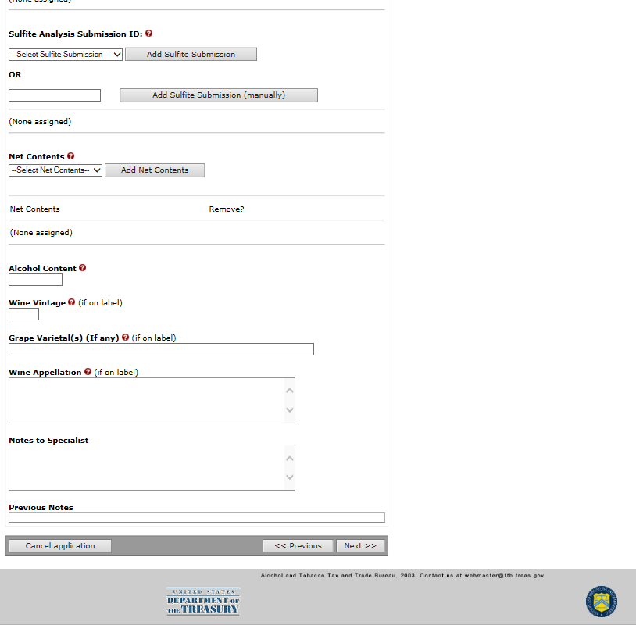This screenshot has width=636, height=625.
Task: Open help icon for Alcohol Content
Action: click(x=83, y=268)
